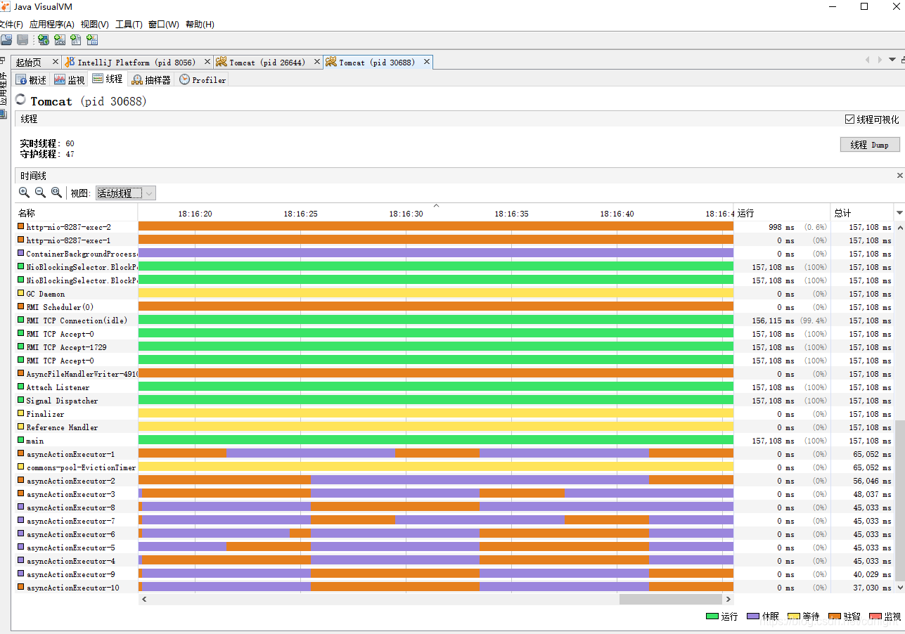The image size is (905, 634).
Task: Click the minimized Applications sidebar icon
Action: [4, 114]
